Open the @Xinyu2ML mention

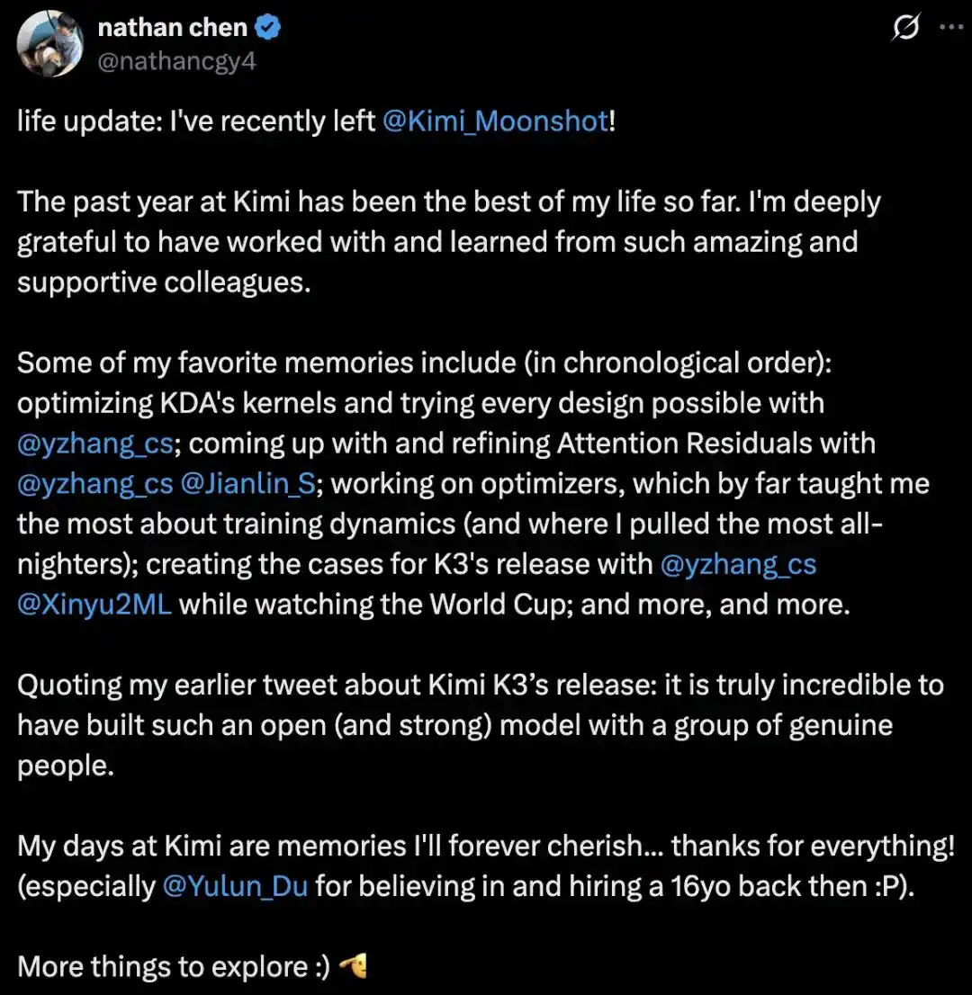(94, 605)
